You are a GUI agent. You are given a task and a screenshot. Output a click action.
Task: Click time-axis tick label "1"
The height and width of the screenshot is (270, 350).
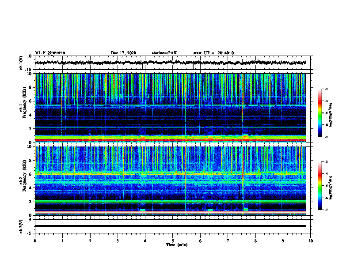coord(62,241)
